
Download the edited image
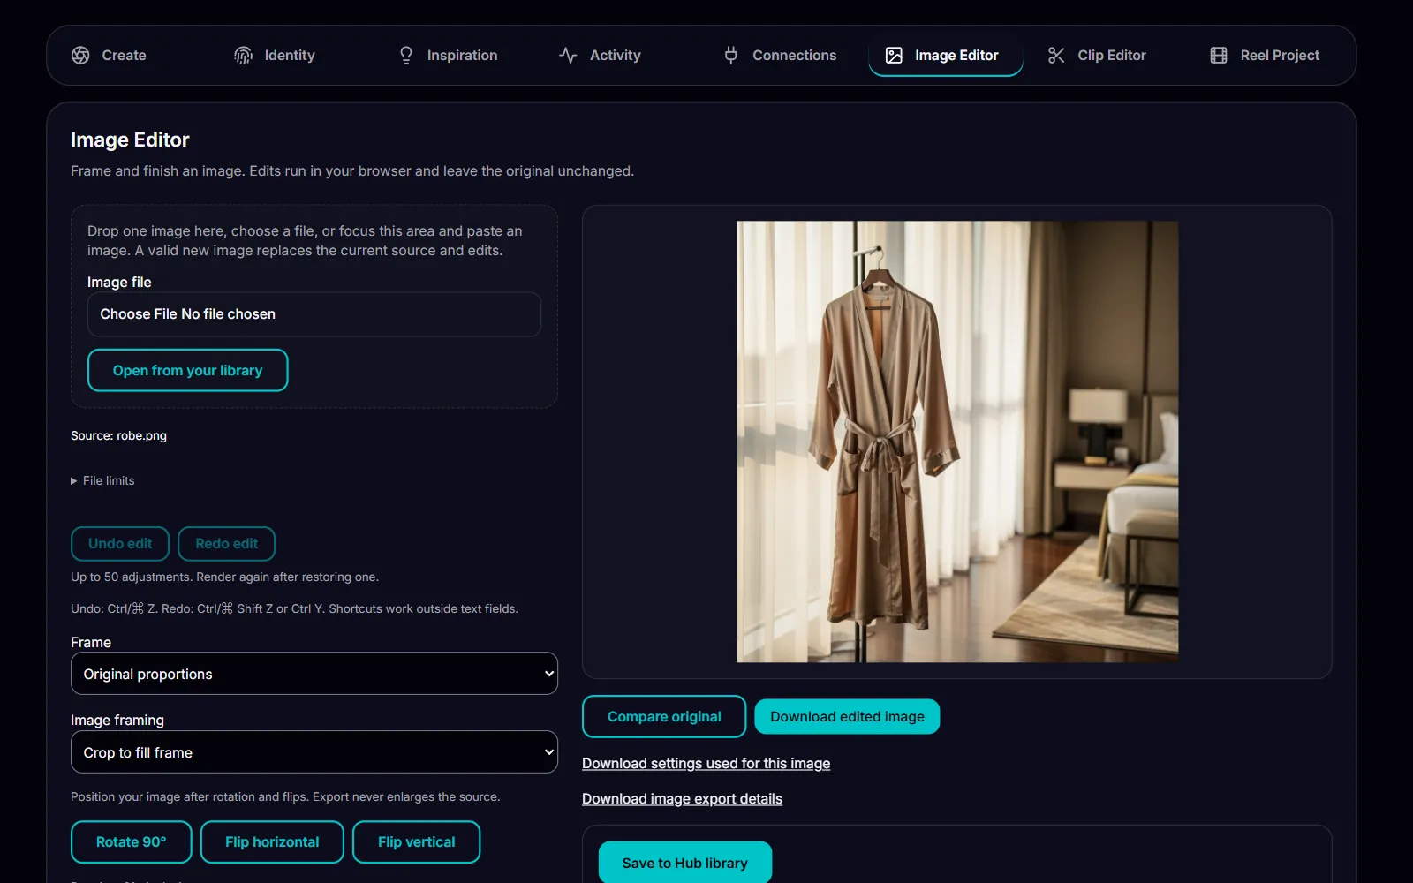point(847,717)
